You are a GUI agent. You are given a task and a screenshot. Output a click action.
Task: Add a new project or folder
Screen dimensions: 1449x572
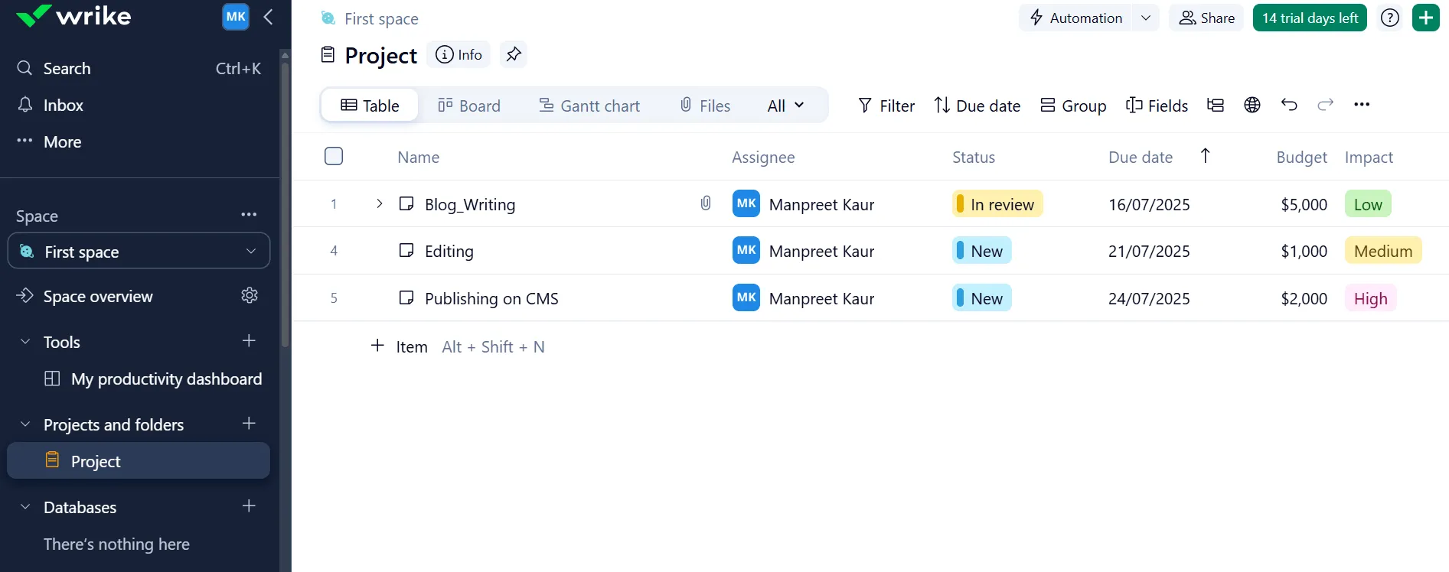249,423
